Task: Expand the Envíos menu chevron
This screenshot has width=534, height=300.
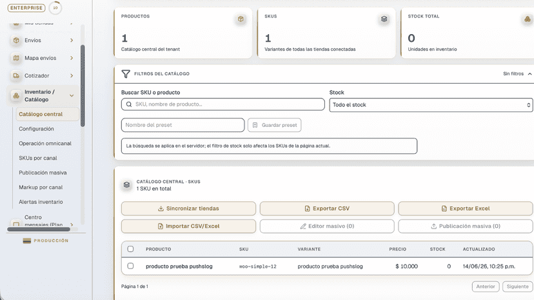Action: (x=72, y=40)
